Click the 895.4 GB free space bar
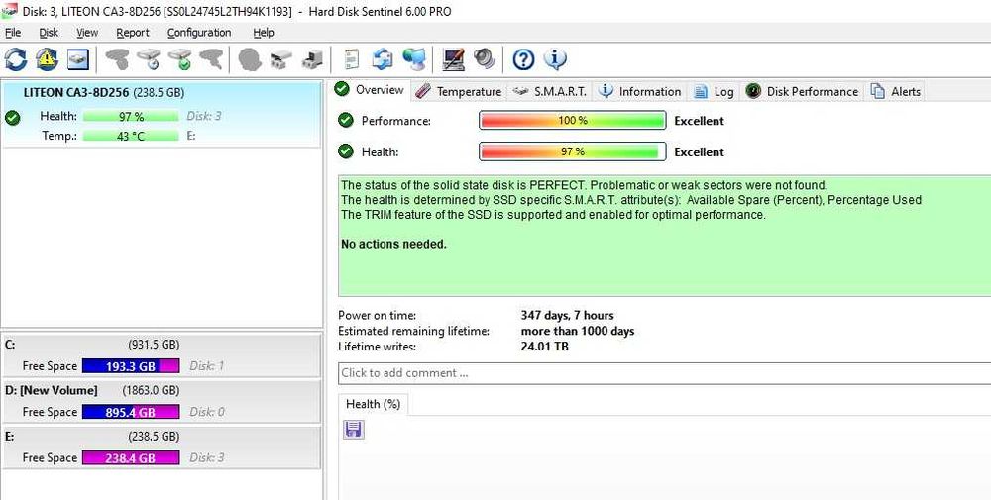The height and width of the screenshot is (500, 991). click(131, 412)
